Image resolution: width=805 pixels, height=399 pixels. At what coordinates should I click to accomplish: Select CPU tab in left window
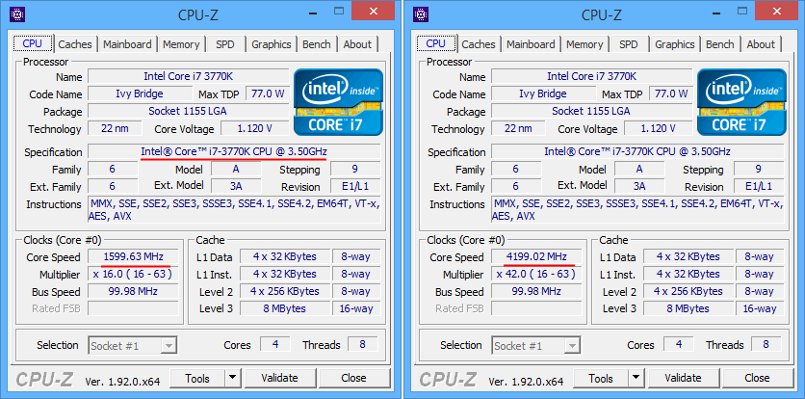click(x=33, y=43)
